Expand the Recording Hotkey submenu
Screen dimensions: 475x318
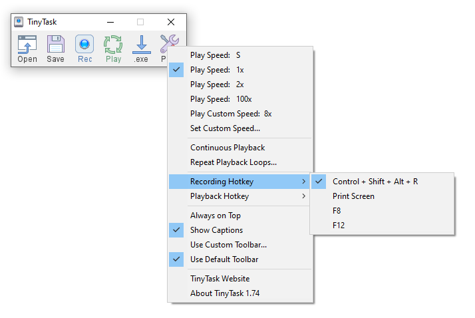point(239,182)
